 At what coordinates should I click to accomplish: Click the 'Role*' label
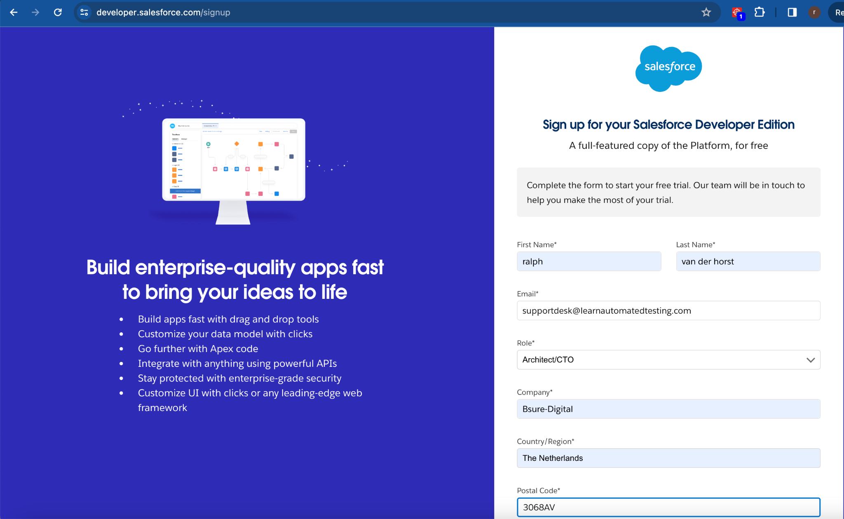click(525, 343)
